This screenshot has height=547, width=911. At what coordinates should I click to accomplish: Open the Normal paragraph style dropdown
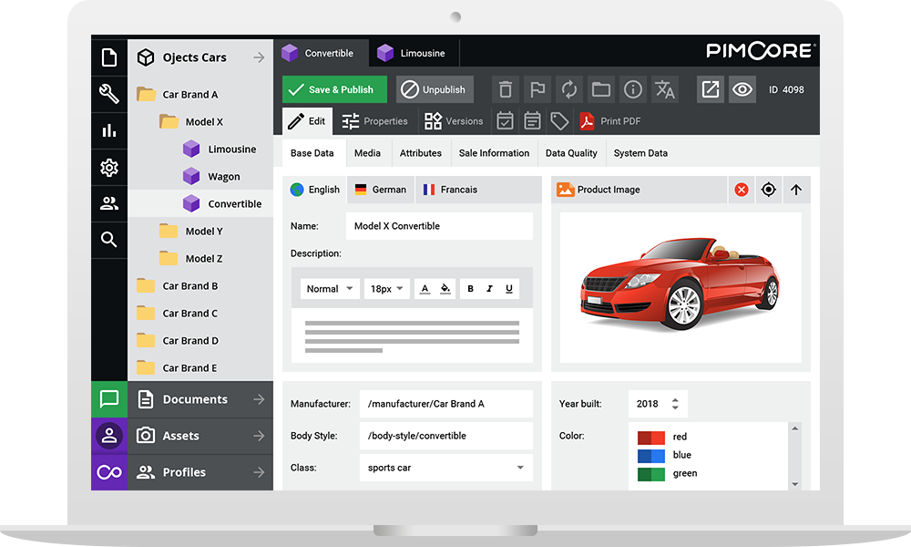coord(330,289)
